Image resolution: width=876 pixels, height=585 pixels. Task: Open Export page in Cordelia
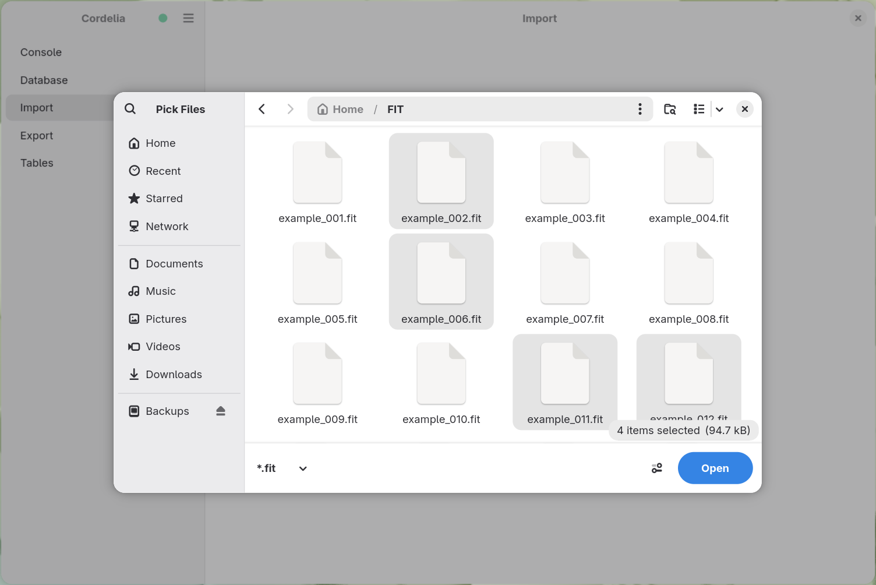[37, 136]
